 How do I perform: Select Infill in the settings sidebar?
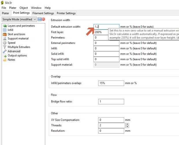click(10, 30)
